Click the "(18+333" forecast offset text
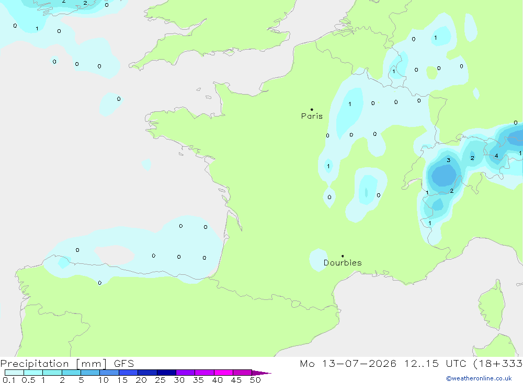Viewport: 523px width, 383px height. click(x=498, y=364)
